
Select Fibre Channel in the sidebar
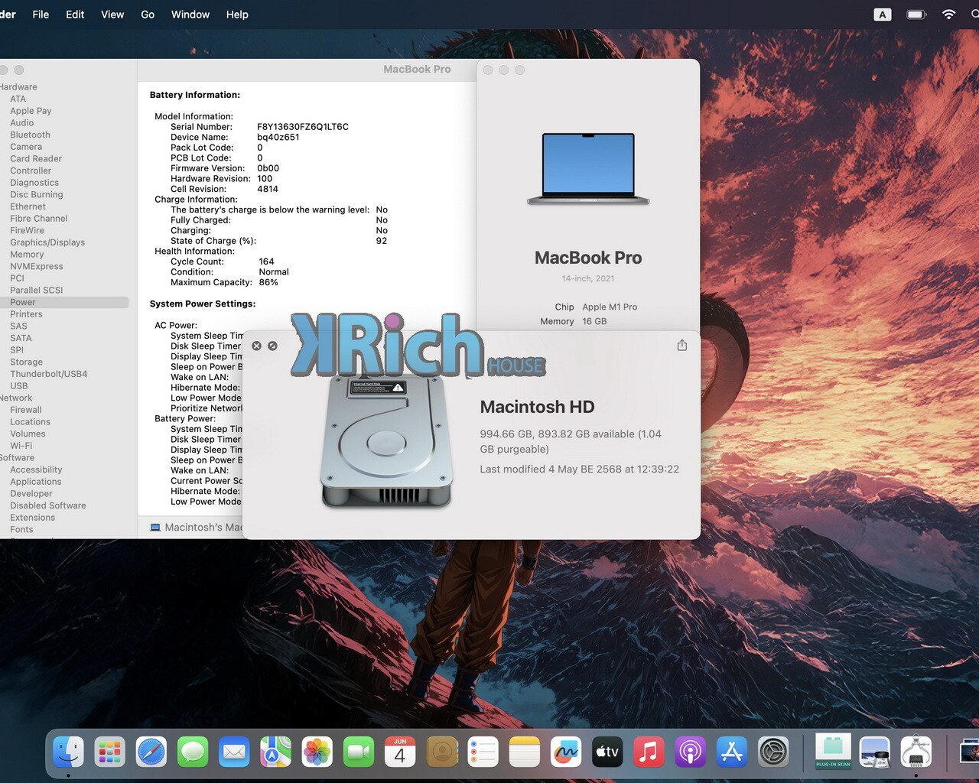(x=39, y=218)
